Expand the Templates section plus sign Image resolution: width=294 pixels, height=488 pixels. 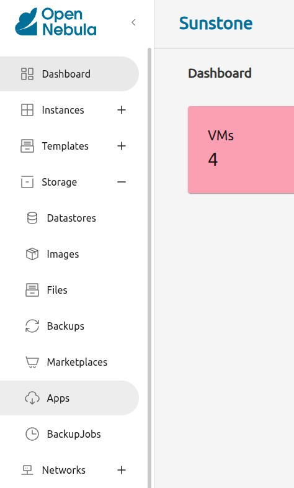[x=122, y=146]
